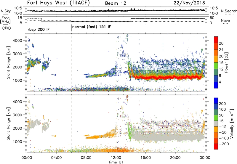The height and width of the screenshot is (164, 237).
Task: Click the '12' tick on Power colorbar
Action: tap(221, 69)
